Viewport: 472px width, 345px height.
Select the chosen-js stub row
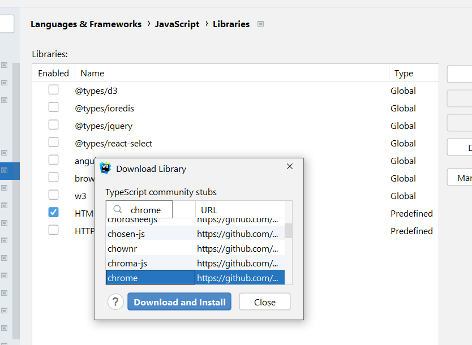195,234
